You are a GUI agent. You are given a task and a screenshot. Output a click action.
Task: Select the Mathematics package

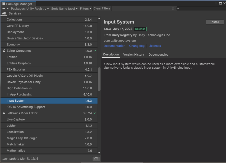(x=49, y=151)
